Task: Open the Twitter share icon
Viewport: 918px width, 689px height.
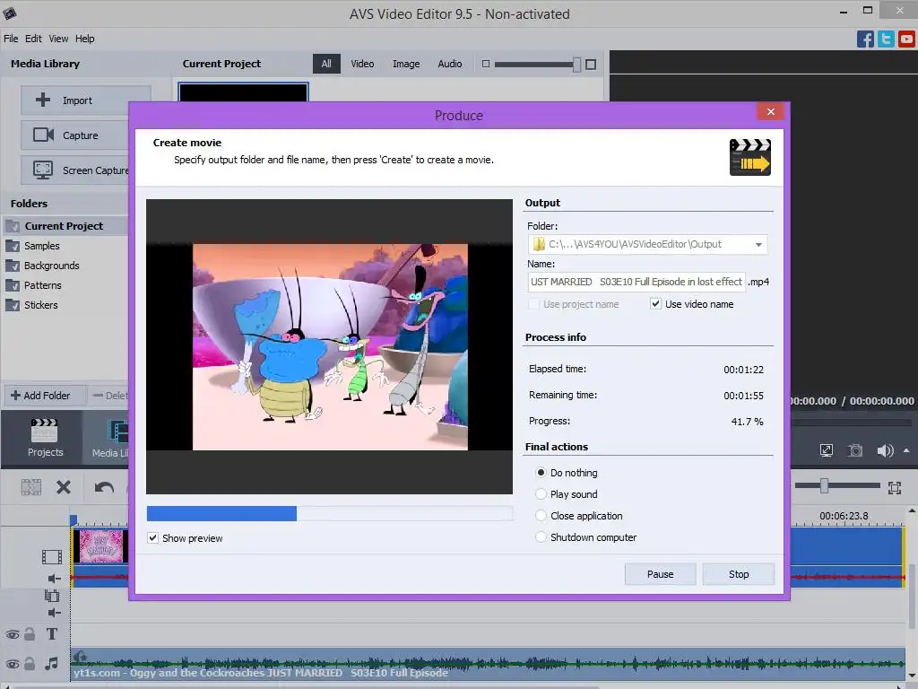Action: pyautogui.click(x=886, y=39)
